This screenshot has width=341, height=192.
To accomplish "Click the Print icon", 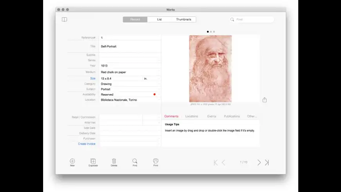I will [156, 161].
